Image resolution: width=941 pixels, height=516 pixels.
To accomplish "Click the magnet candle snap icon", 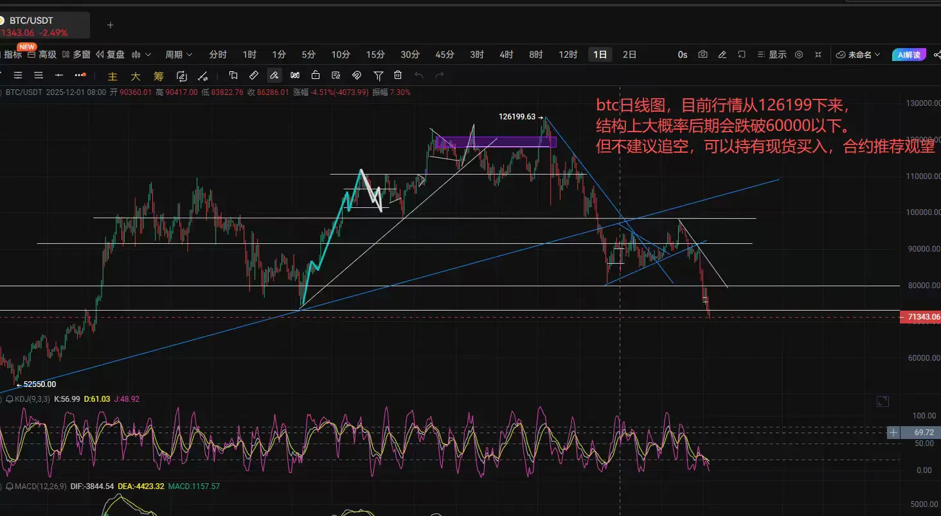I will [295, 75].
